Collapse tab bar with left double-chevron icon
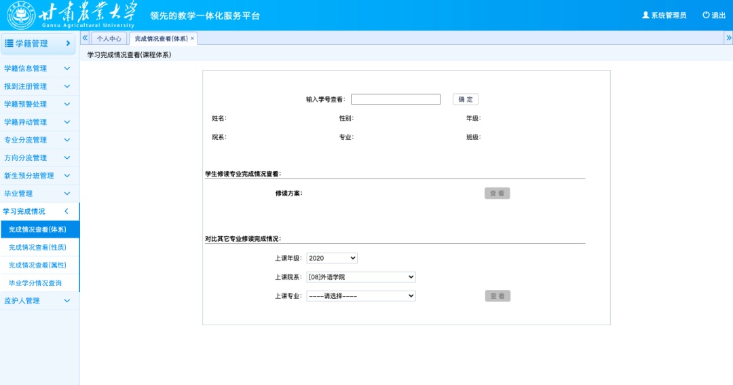Image resolution: width=733 pixels, height=385 pixels. coord(85,38)
